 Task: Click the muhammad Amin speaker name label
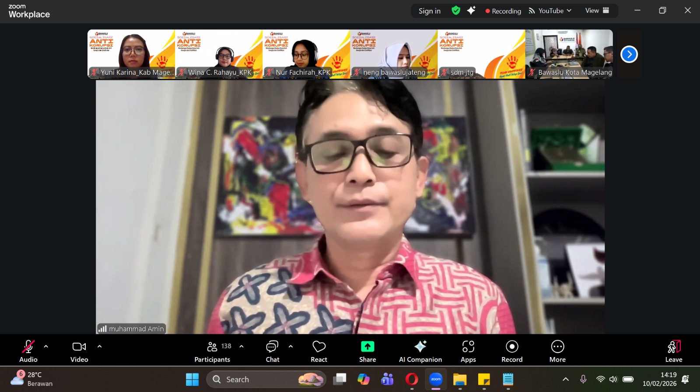[131, 329]
